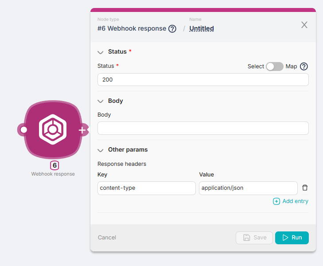The width and height of the screenshot is (323, 266).
Task: Click the application/json Value field
Action: coord(248,188)
